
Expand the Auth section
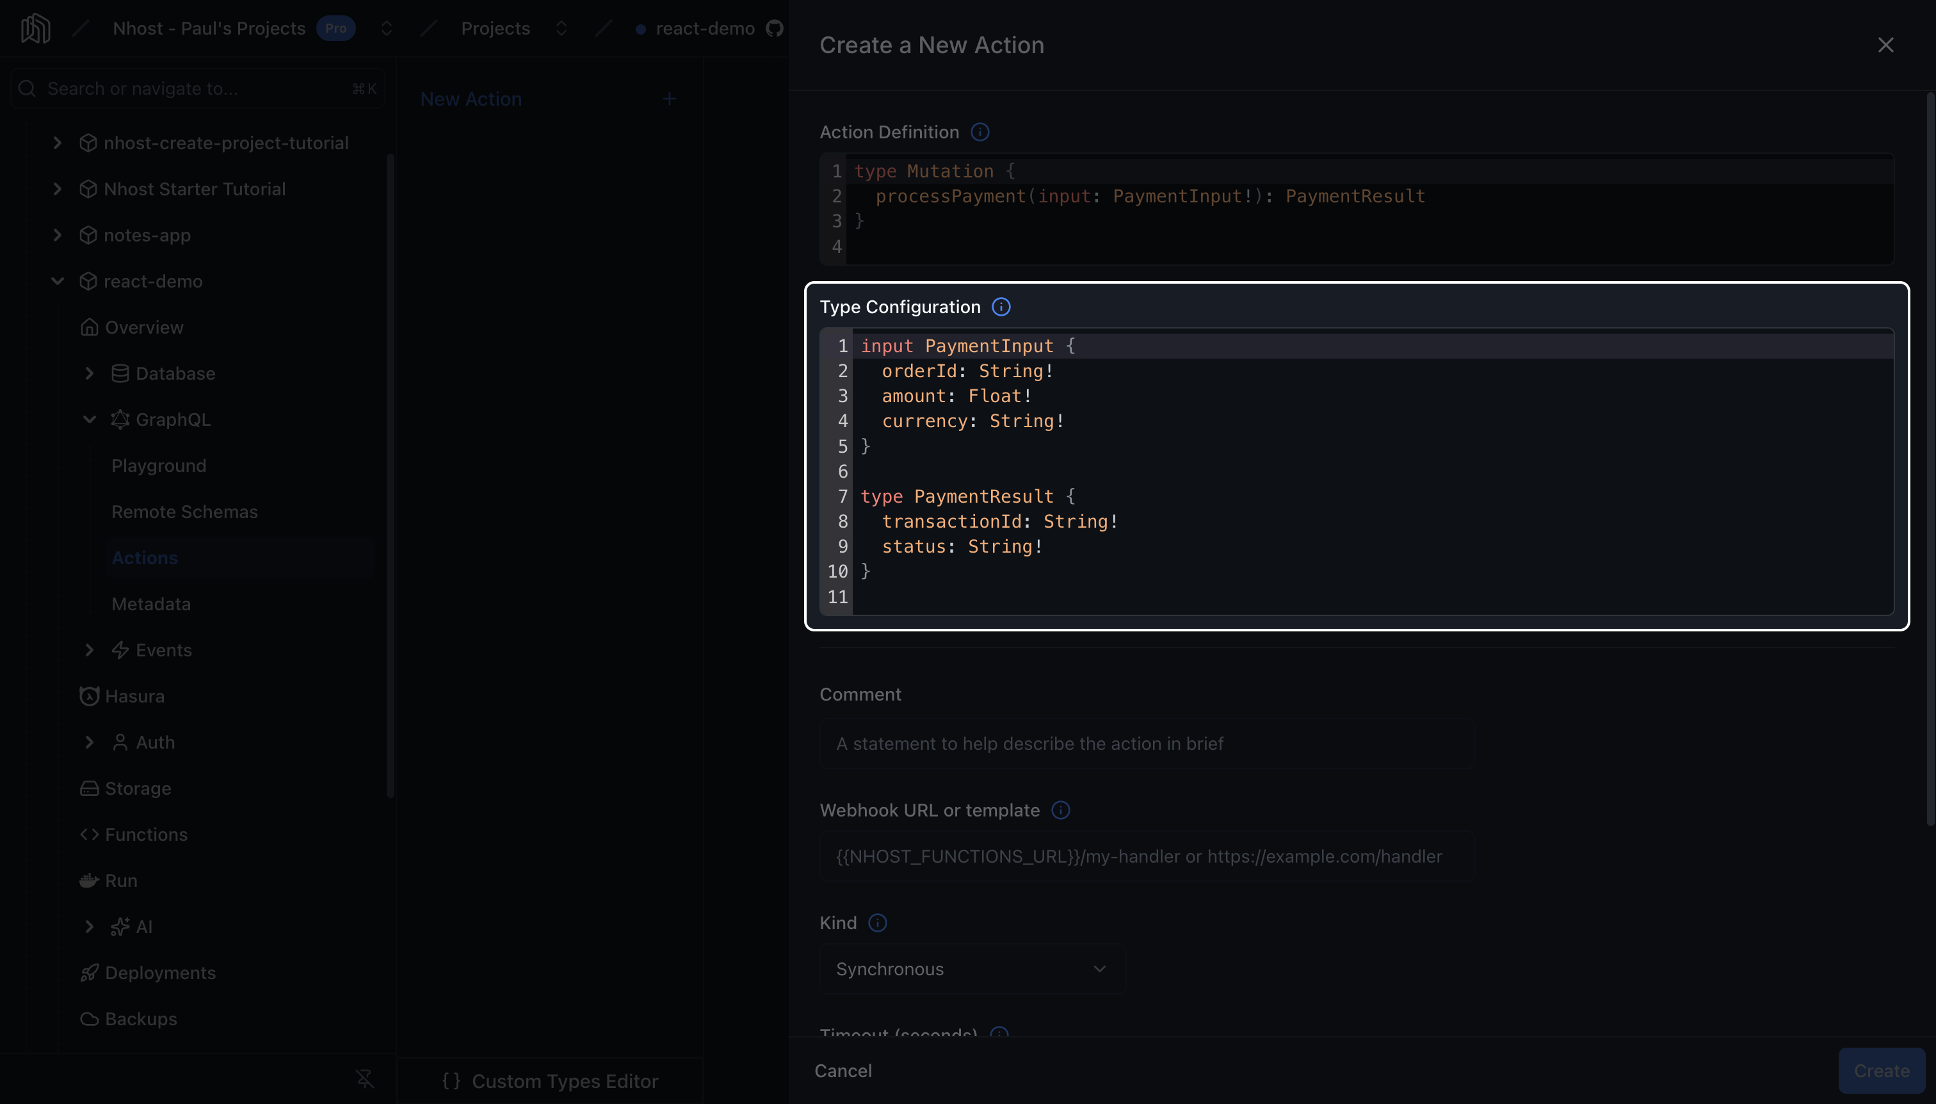point(89,742)
